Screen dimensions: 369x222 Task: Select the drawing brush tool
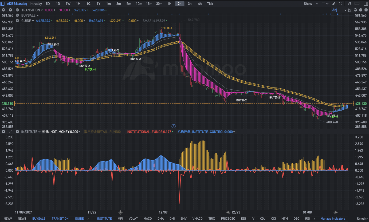click(333, 4)
